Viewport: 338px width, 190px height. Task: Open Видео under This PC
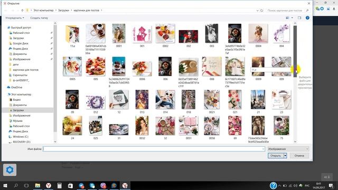(x=16, y=100)
